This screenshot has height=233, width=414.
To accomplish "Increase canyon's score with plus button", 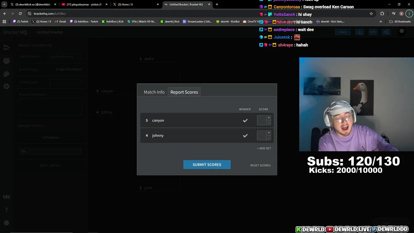I will (269, 118).
